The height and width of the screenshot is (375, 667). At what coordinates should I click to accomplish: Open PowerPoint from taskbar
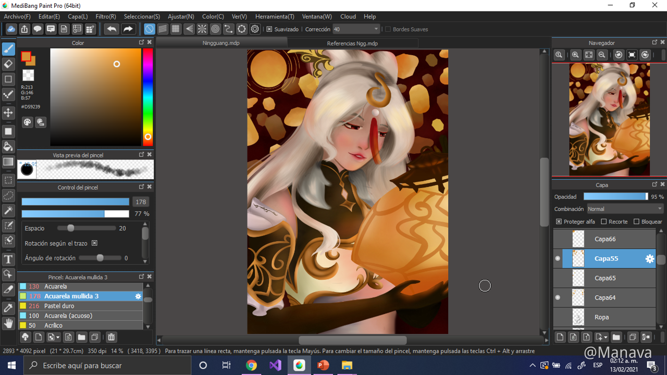pos(323,366)
